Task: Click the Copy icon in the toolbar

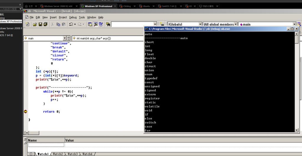Action: 58,24
